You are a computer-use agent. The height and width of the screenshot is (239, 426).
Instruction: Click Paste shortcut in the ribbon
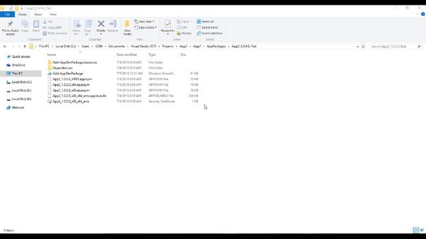click(55, 33)
